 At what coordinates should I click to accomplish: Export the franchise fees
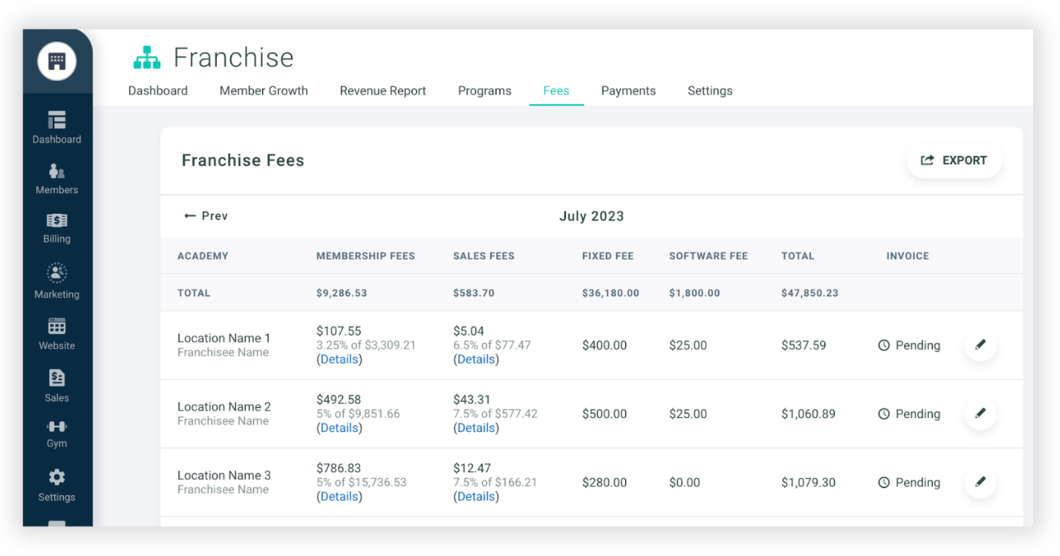[954, 161]
